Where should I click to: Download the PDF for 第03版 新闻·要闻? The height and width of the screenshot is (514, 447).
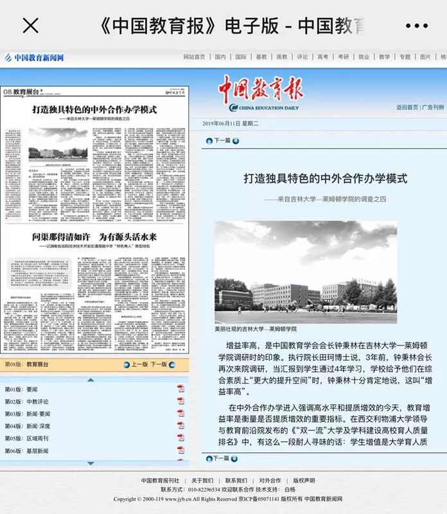click(x=181, y=413)
